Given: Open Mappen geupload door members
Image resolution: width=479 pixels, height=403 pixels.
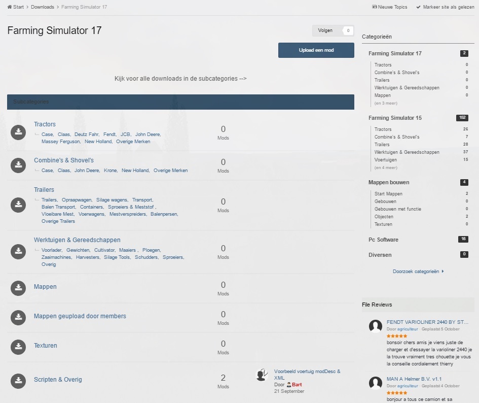Looking at the screenshot, I should coord(80,316).
